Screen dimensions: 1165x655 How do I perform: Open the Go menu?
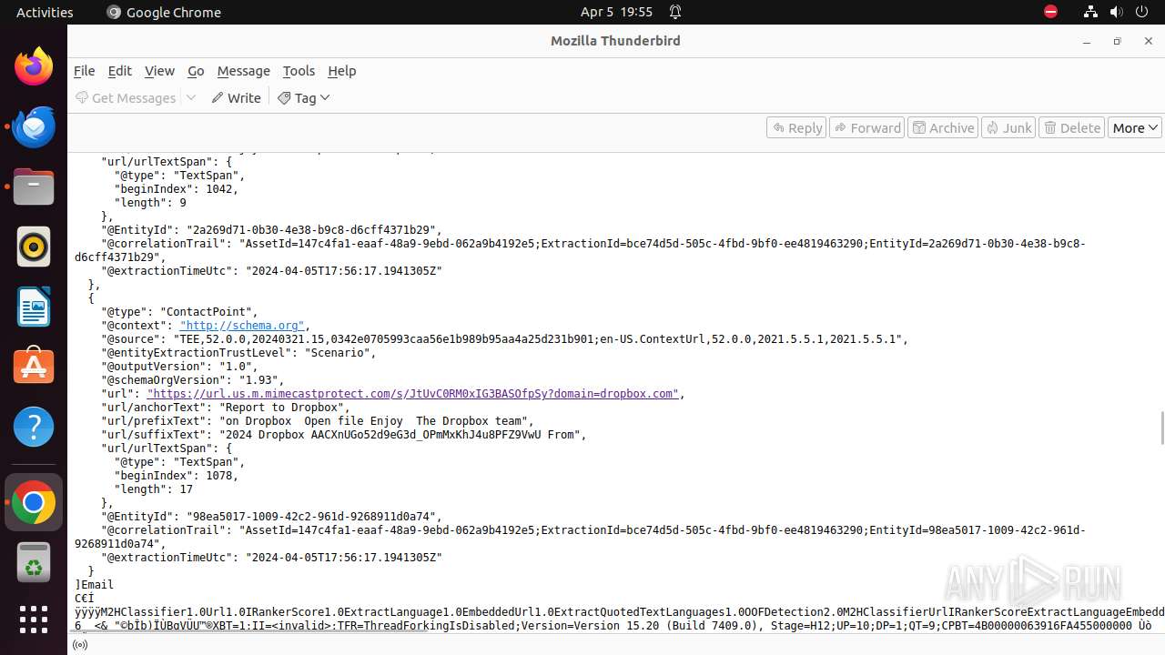tap(196, 71)
